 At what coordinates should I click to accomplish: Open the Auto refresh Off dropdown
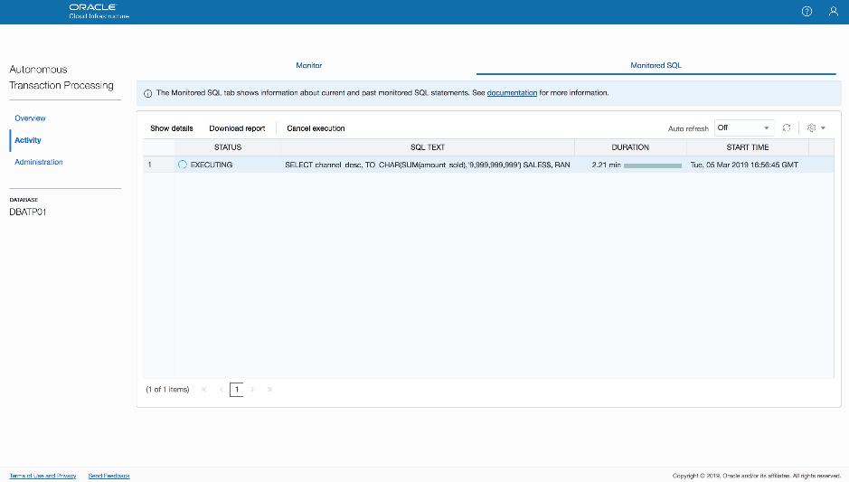coord(744,128)
